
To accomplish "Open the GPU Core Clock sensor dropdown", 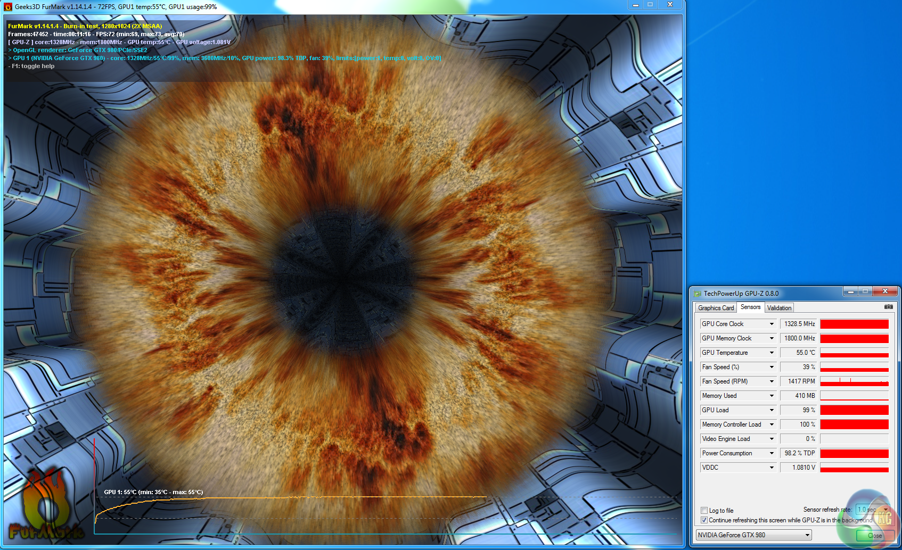I will [772, 324].
